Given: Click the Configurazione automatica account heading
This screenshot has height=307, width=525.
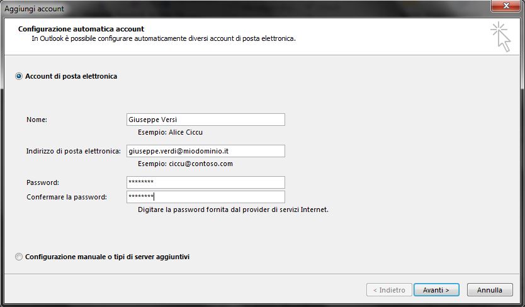Looking at the screenshot, I should [81, 29].
